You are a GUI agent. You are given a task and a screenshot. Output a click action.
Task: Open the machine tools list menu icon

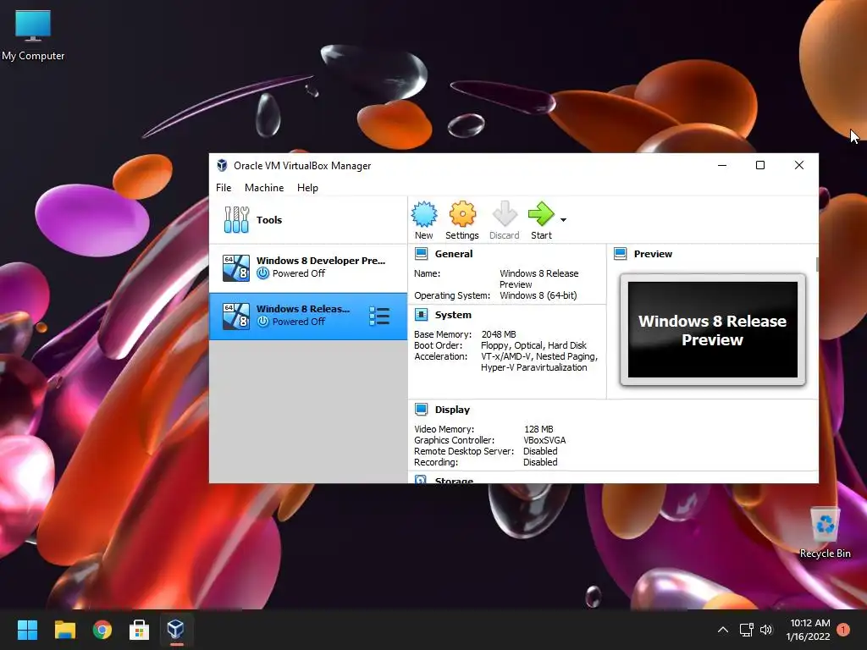(379, 317)
